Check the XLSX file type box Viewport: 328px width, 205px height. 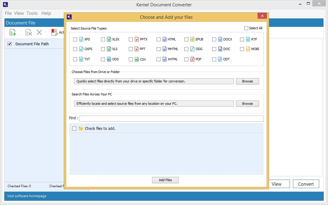pos(103,39)
